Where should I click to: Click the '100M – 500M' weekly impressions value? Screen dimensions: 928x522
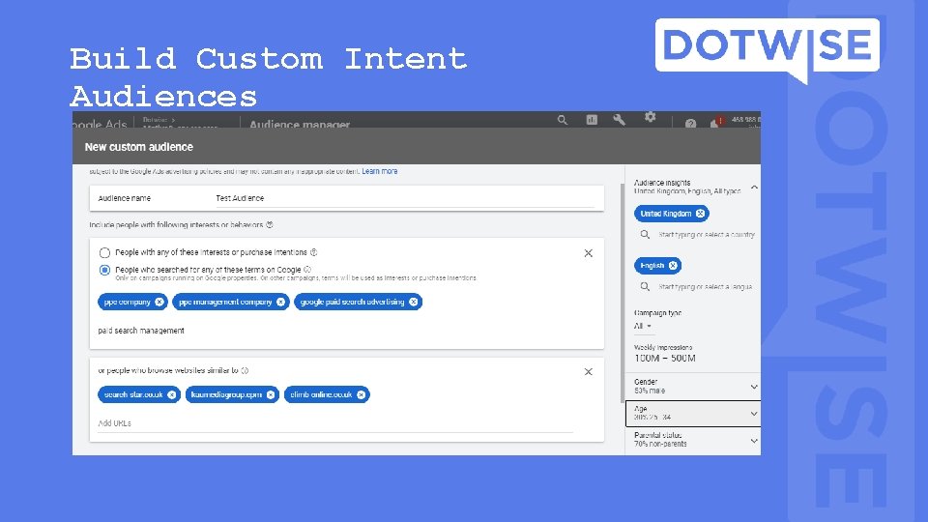click(665, 358)
